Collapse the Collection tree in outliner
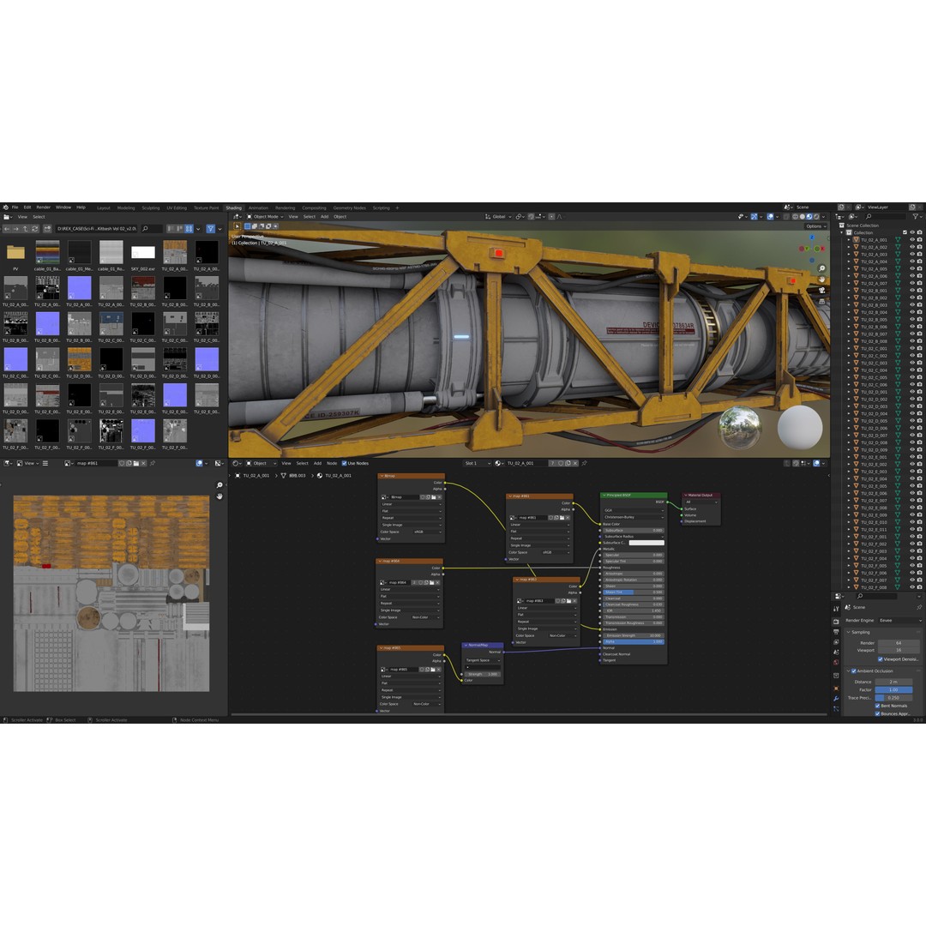Viewport: 926px width, 926px height. pyautogui.click(x=842, y=232)
